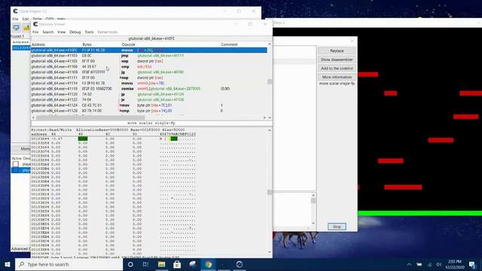The width and height of the screenshot is (482, 271).
Task: Select the comiss row at gtutorial-x86_64.exe+41119
Action: pyautogui.click(x=149, y=89)
